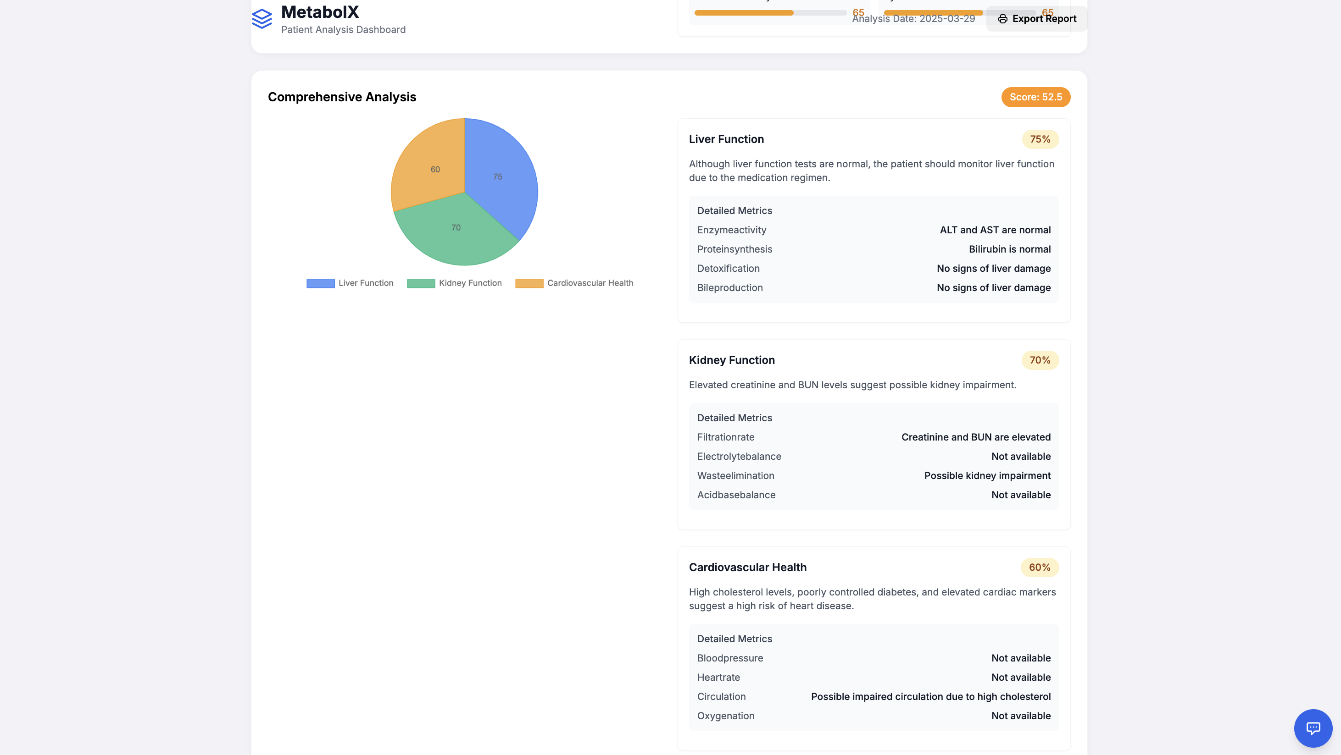The height and width of the screenshot is (755, 1341).
Task: Click the 60% Cardiovascular Health badge
Action: 1039,567
